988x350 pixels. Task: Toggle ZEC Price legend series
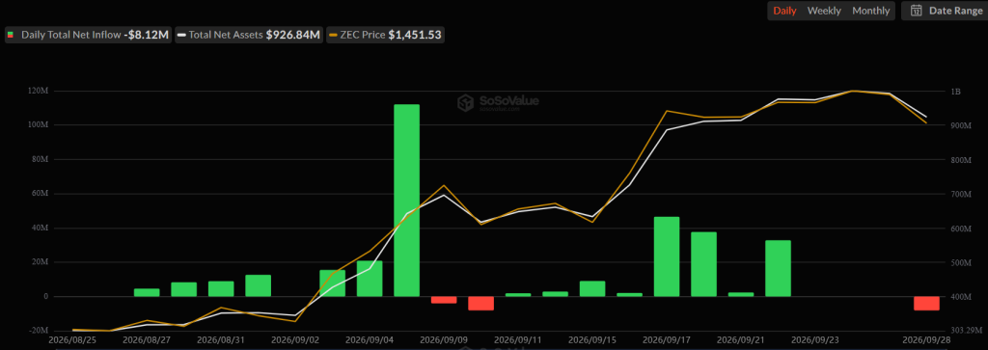[386, 36]
